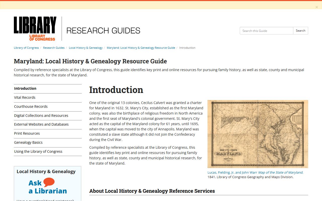Open Local History & Genealogy breadcrumb
322x201 pixels.
(86, 48)
